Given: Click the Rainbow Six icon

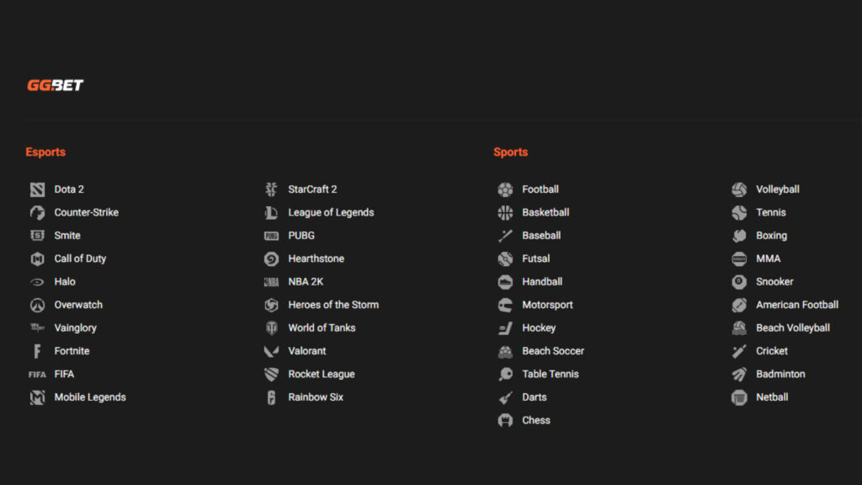Looking at the screenshot, I should click(x=271, y=397).
